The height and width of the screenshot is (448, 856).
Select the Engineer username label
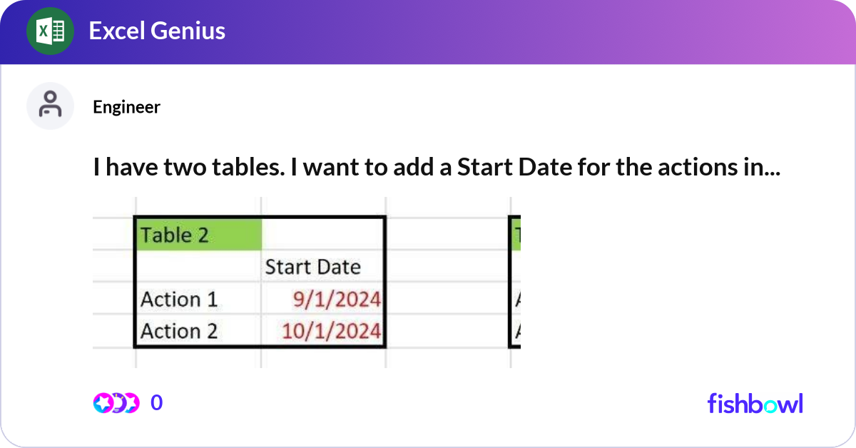pos(126,107)
